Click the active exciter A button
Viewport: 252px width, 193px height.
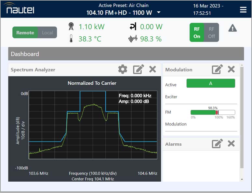210,83
